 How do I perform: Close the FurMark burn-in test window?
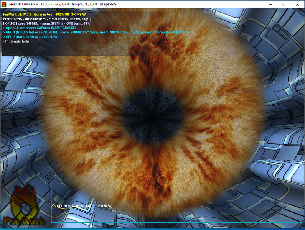pyautogui.click(x=297, y=4)
